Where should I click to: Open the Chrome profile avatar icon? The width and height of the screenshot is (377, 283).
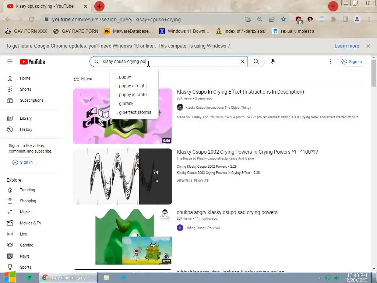click(357, 19)
